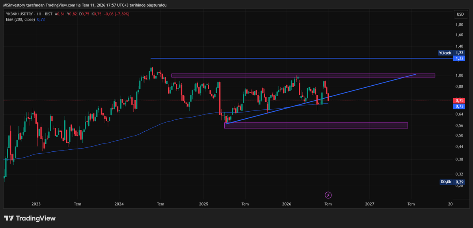Click the 2023 label on time axis
This screenshot has width=473, height=228.
point(36,204)
